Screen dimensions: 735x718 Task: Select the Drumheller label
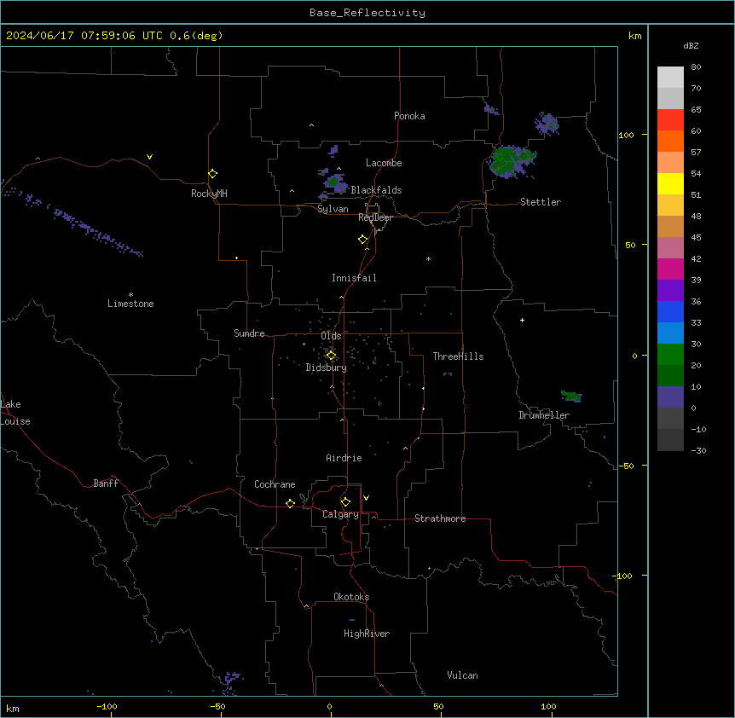544,415
